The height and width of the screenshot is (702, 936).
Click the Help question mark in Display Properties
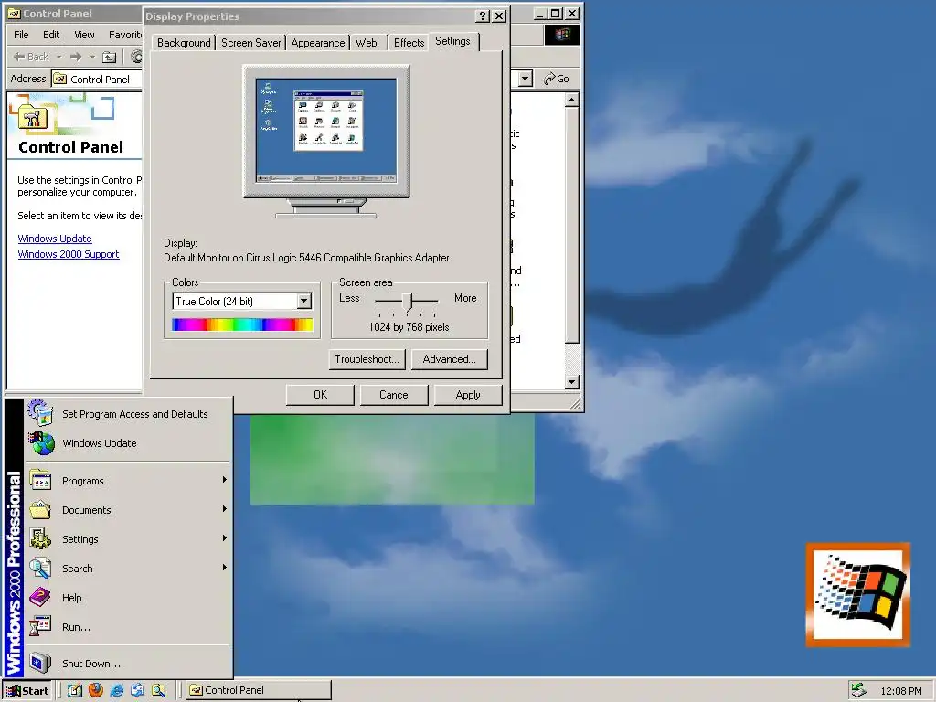point(484,16)
